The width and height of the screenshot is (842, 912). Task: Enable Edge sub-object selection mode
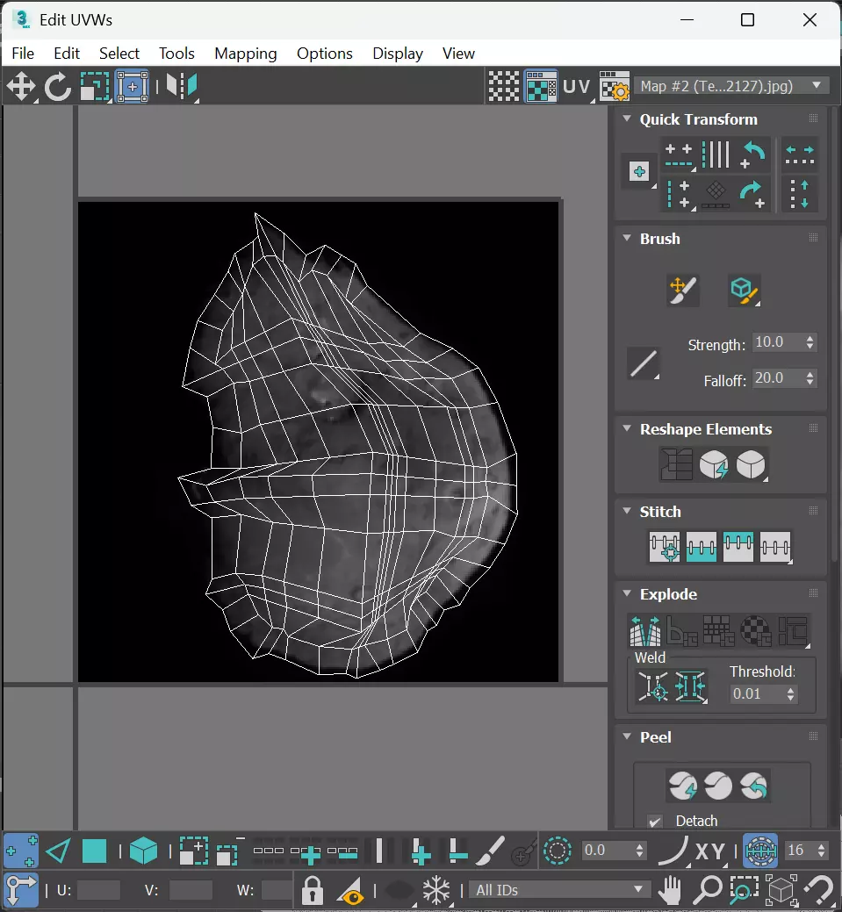click(58, 851)
